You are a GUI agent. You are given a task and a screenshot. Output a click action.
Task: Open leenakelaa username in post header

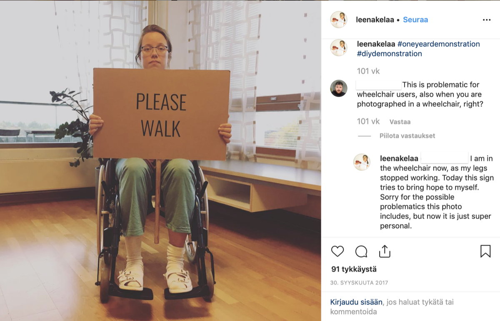[375, 20]
